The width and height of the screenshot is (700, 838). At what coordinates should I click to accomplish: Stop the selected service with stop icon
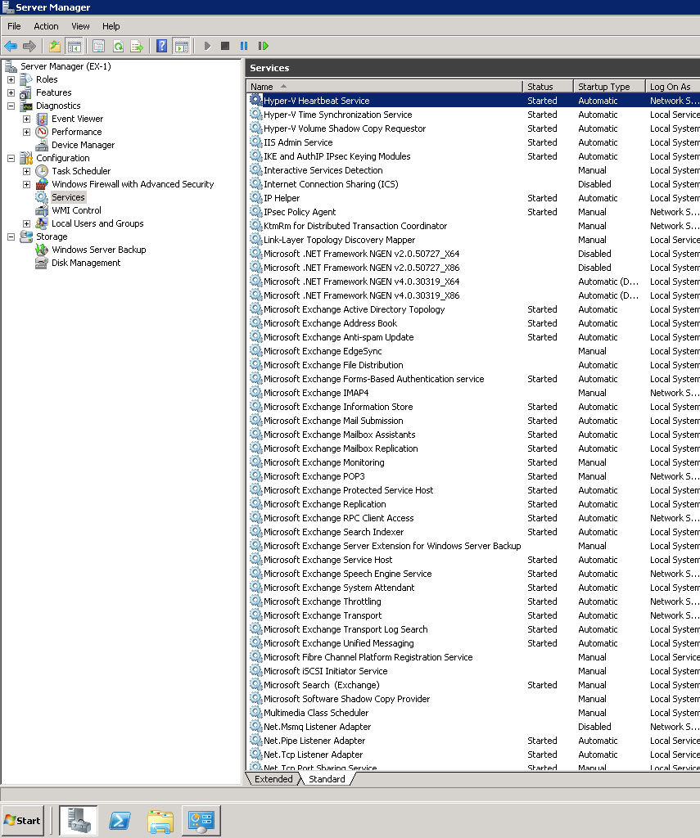tap(225, 46)
